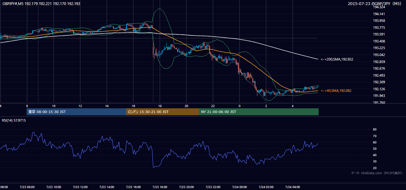This screenshot has height=190, width=406.
Task: Click the 7/23 14:00 time axis label
Action: [107, 187]
